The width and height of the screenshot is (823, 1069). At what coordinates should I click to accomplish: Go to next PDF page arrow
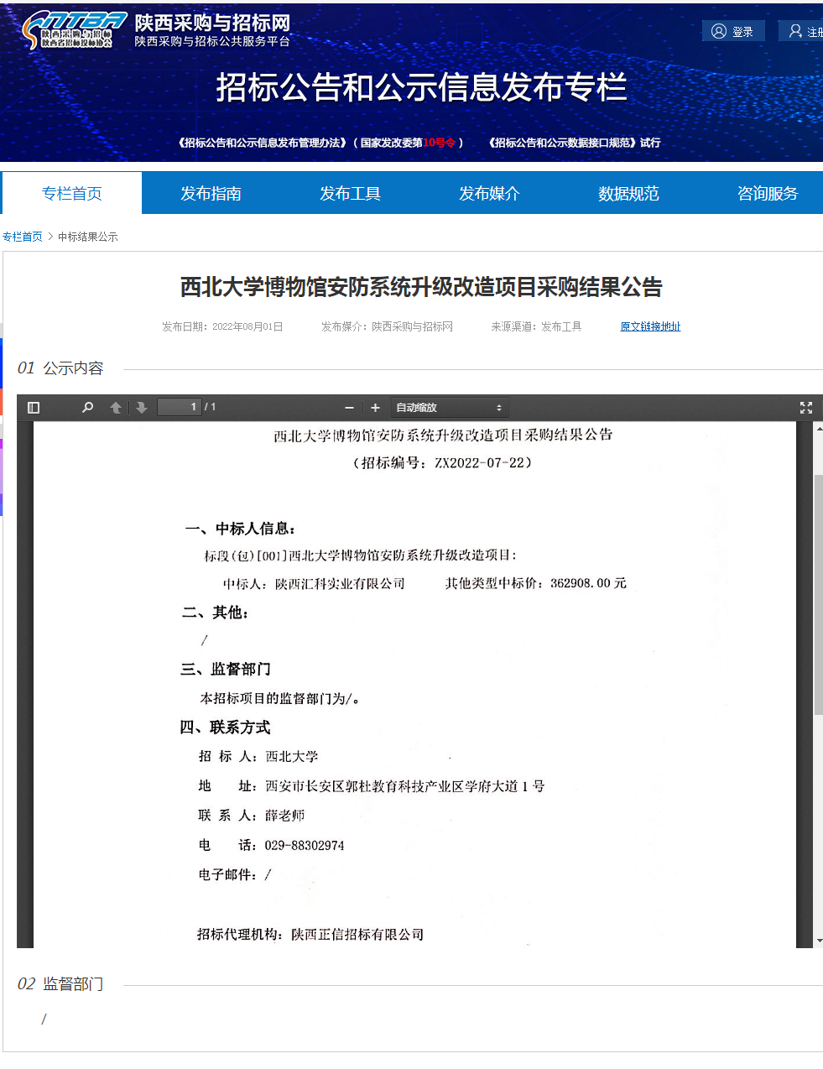[x=142, y=408]
